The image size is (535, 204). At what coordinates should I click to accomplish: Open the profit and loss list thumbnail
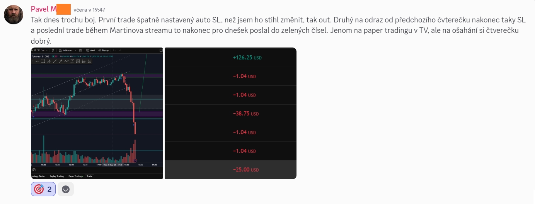point(230,113)
